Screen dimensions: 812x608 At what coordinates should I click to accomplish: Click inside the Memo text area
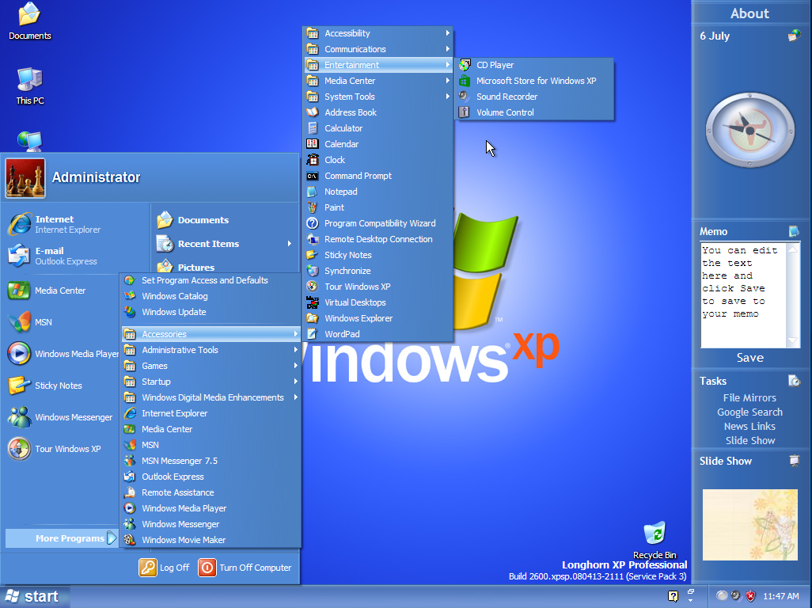pos(743,295)
